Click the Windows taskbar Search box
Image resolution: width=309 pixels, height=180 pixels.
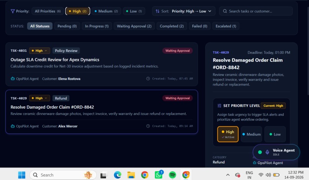click(x=63, y=175)
